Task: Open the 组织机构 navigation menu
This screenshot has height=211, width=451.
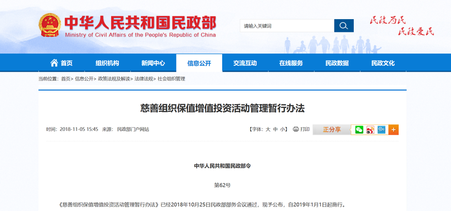Action: (x=107, y=63)
